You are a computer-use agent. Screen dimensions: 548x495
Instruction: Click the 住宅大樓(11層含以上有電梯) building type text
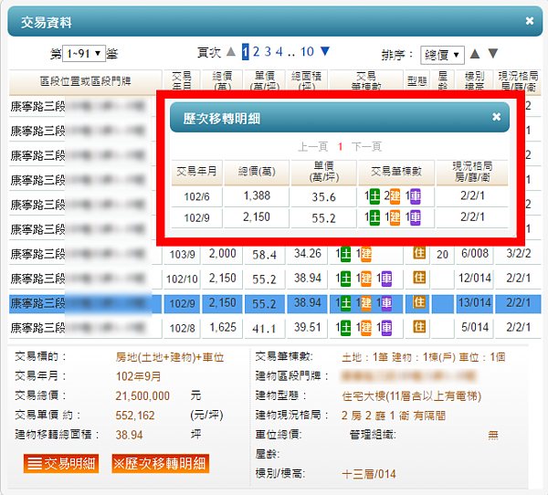pos(412,396)
